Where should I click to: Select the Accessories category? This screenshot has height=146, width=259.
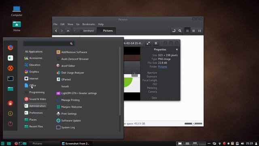33,58
